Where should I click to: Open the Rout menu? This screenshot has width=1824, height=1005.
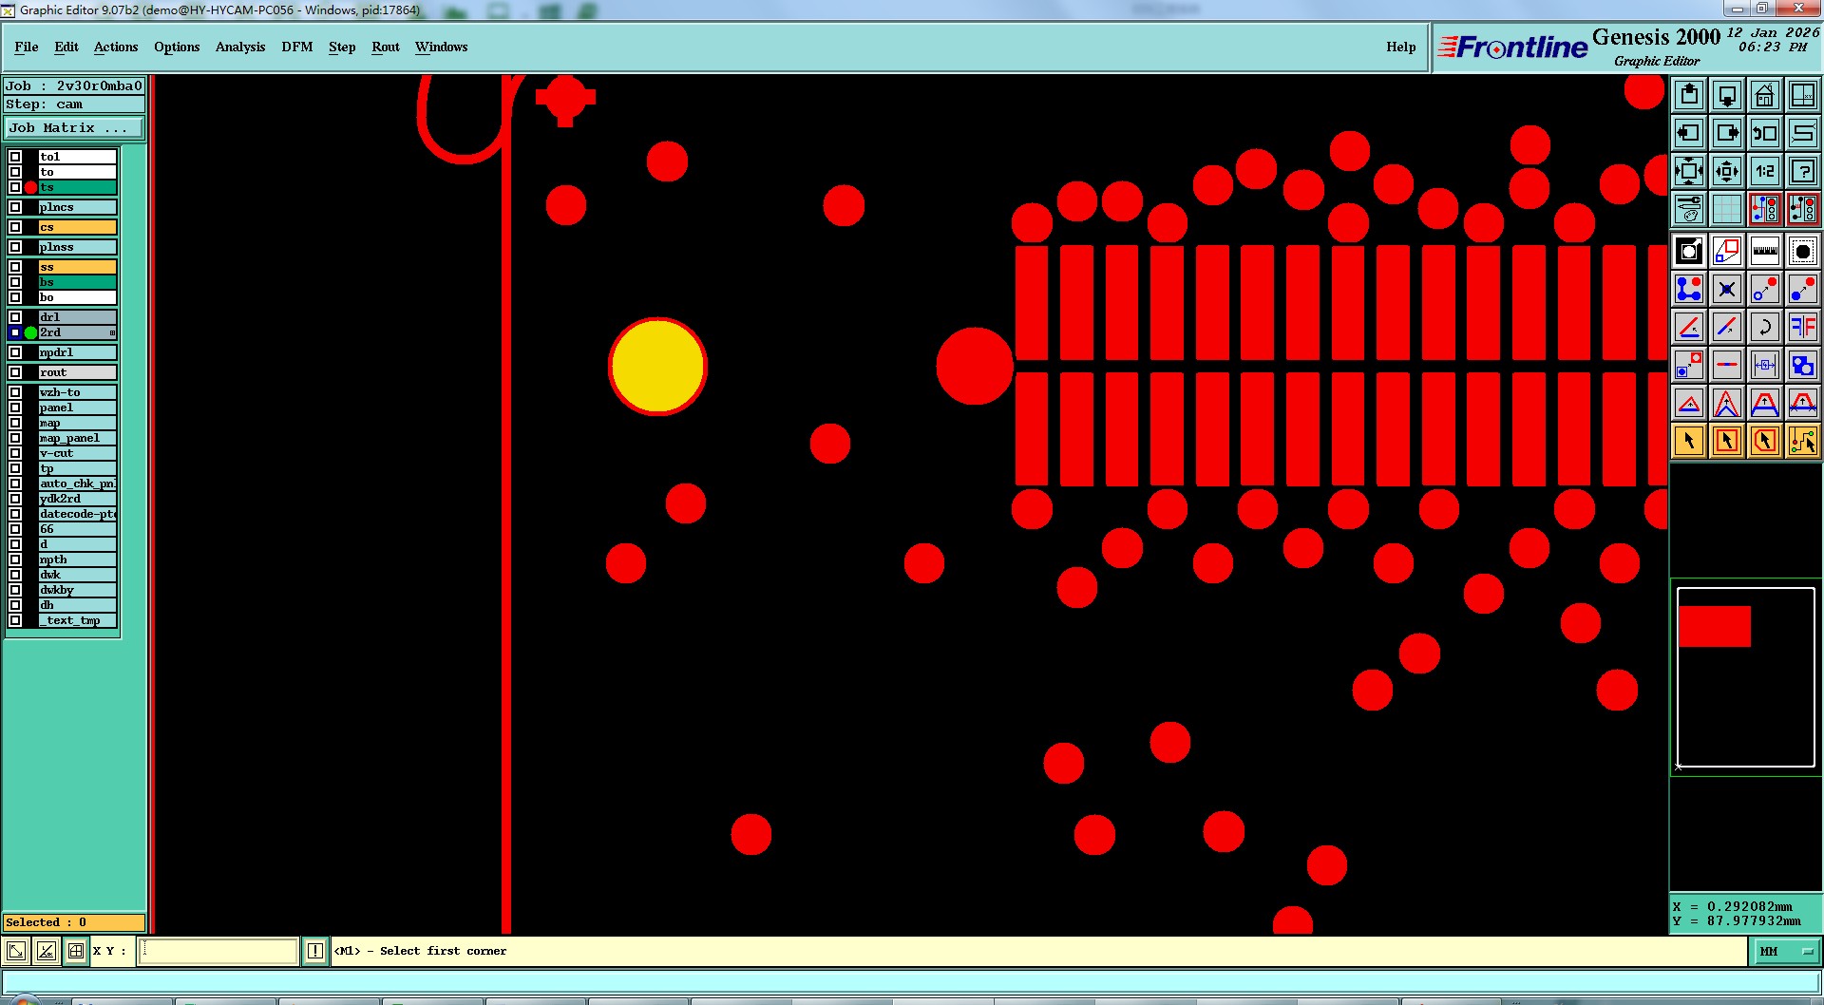[386, 47]
